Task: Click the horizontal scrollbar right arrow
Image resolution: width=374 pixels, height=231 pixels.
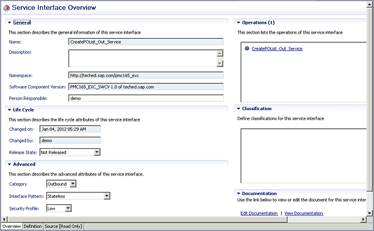Action: coord(363,219)
